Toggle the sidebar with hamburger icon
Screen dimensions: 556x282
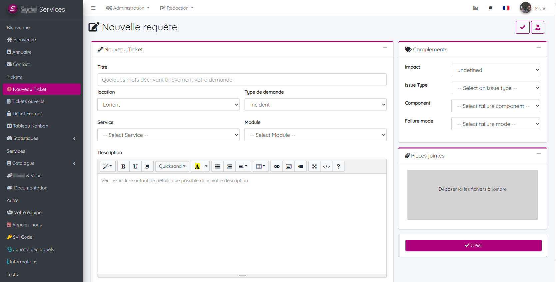coord(93,8)
